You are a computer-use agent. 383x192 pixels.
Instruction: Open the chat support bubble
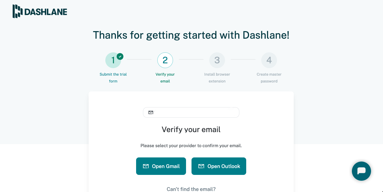(361, 171)
